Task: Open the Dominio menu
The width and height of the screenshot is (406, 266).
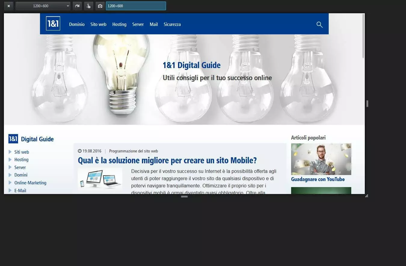Action: 77,24
